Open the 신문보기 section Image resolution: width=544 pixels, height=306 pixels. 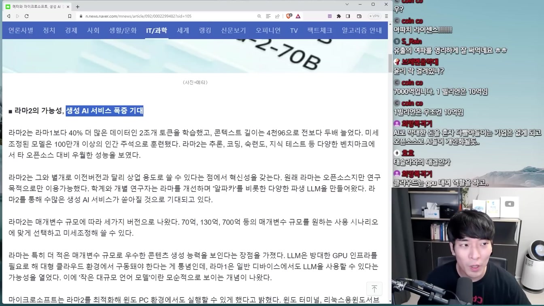[x=233, y=30]
